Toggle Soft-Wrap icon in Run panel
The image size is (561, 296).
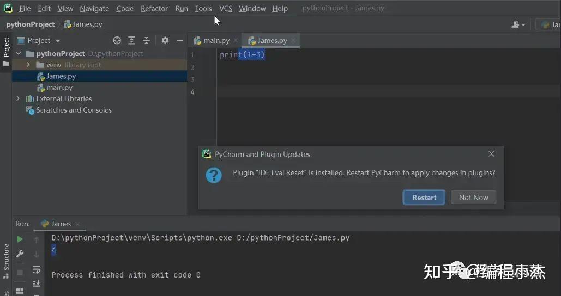pos(36,269)
